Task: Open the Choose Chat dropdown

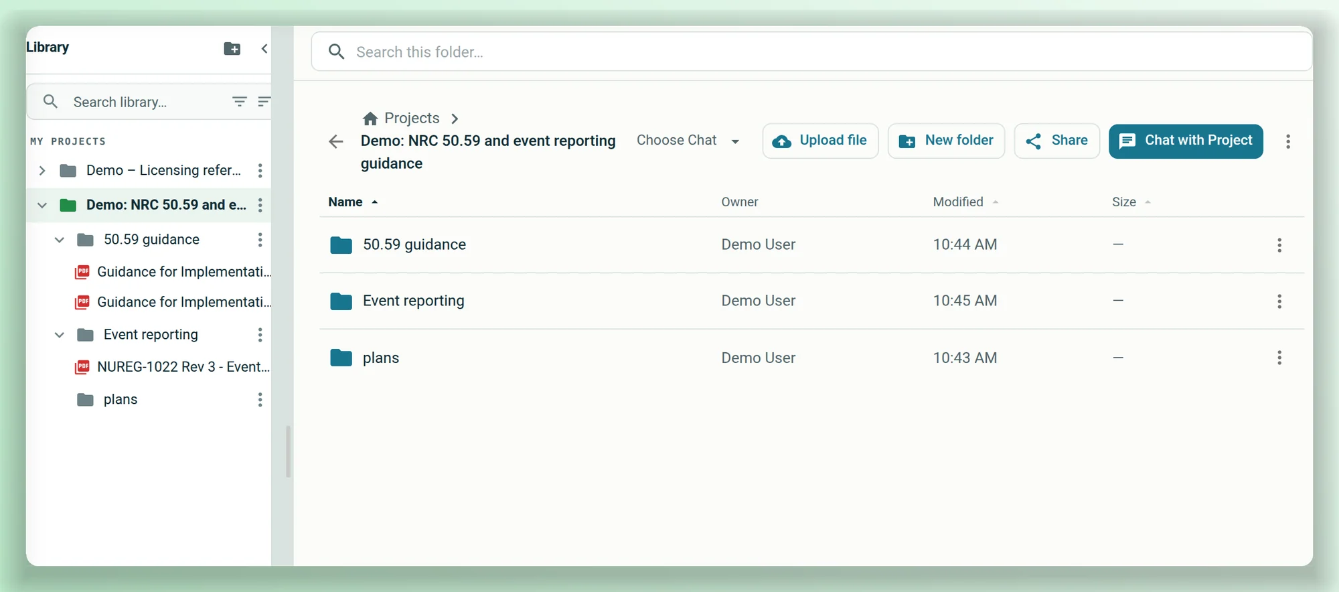Action: [x=688, y=141]
